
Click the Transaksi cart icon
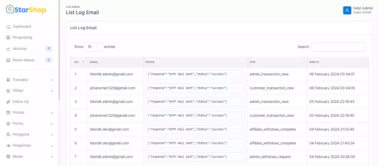click(x=8, y=80)
